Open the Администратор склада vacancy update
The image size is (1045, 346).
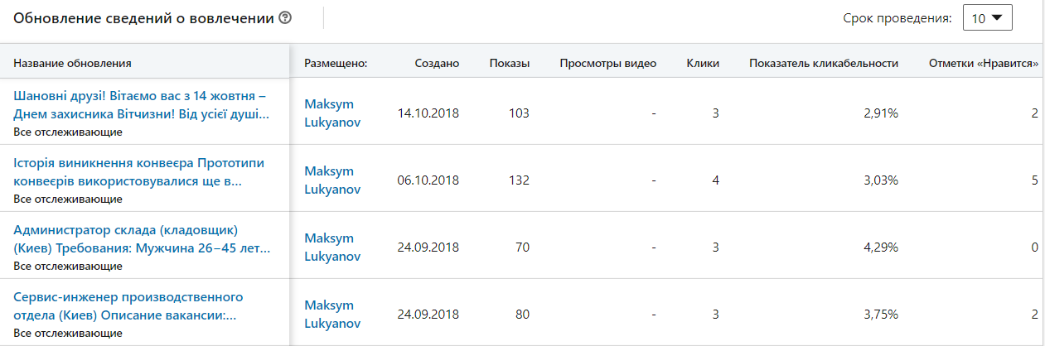point(142,238)
